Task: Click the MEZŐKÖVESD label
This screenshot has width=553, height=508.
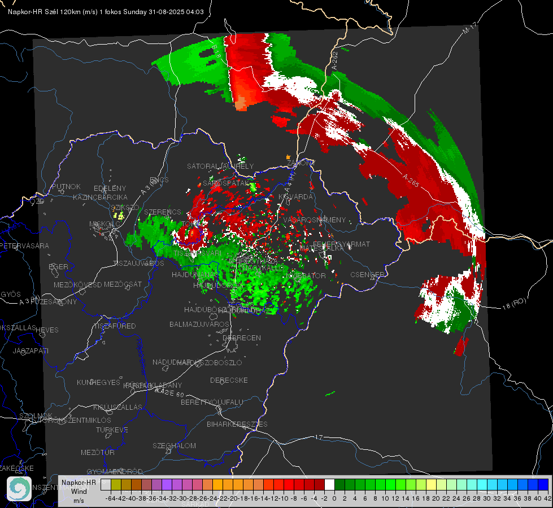Action: point(77,284)
